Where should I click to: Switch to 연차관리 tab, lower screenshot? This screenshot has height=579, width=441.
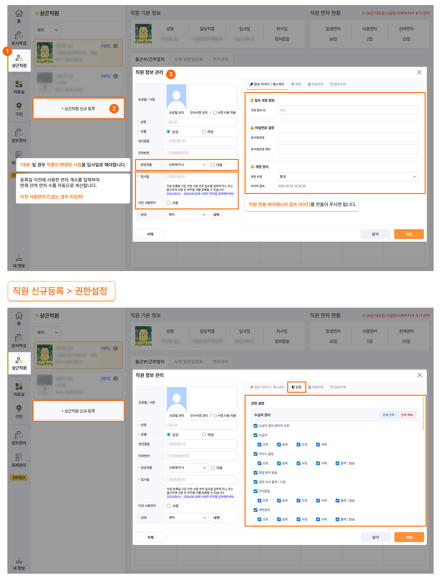click(x=220, y=362)
